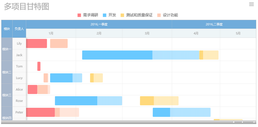258x127 pixels.
Task: Click Lily's red 需求调研 task bar
Action: tap(36, 44)
